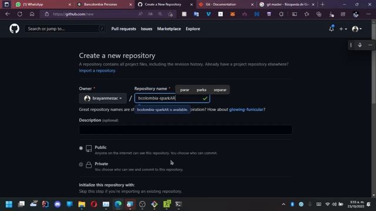Open OBS Studio from the taskbar

coord(142,204)
